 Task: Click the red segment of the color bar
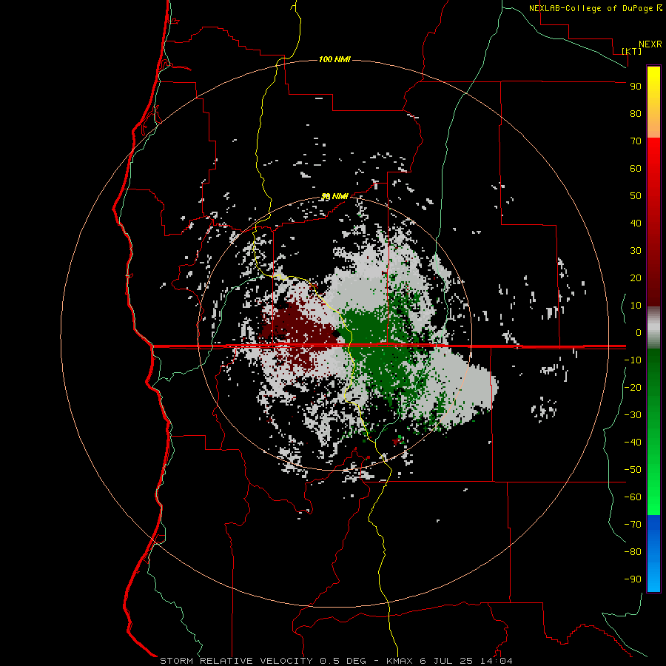coord(653,222)
